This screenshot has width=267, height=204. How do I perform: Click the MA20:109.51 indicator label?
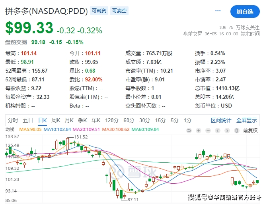tap(86, 129)
